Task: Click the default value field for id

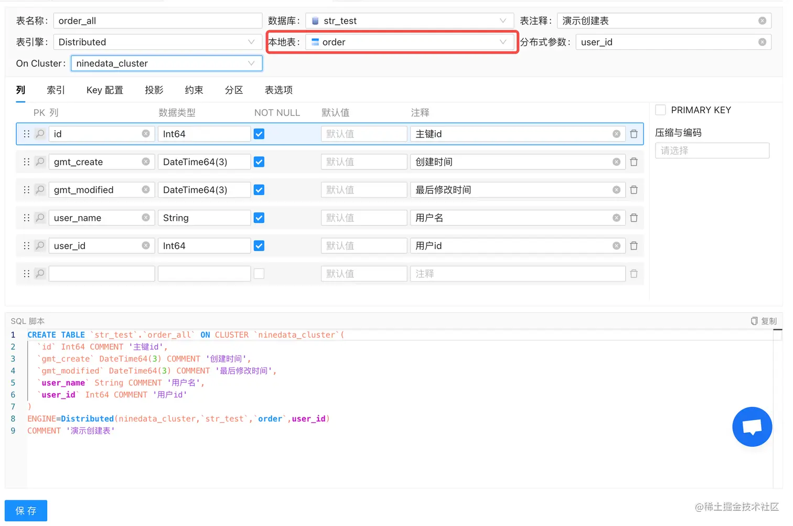Action: coord(364,134)
